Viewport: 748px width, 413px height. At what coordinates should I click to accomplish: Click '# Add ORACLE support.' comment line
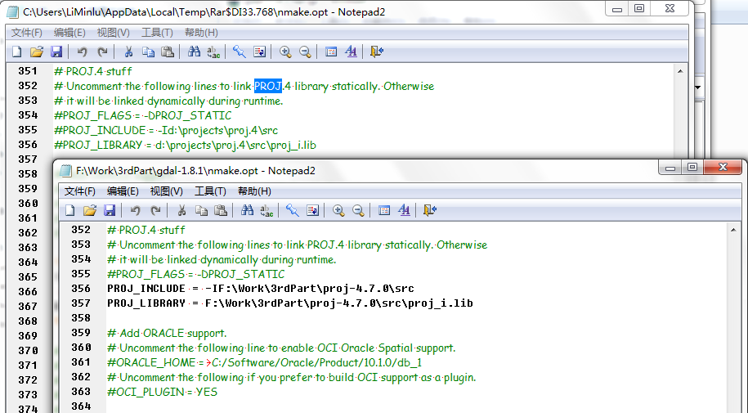[167, 333]
